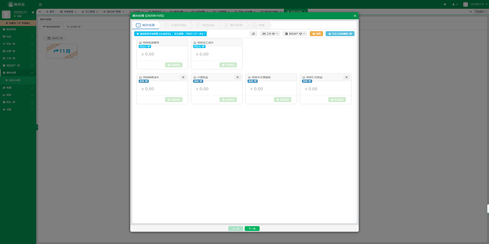The width and height of the screenshot is (489, 244).
Task: Open settings gear on 计提税金 card
Action: click(238, 77)
